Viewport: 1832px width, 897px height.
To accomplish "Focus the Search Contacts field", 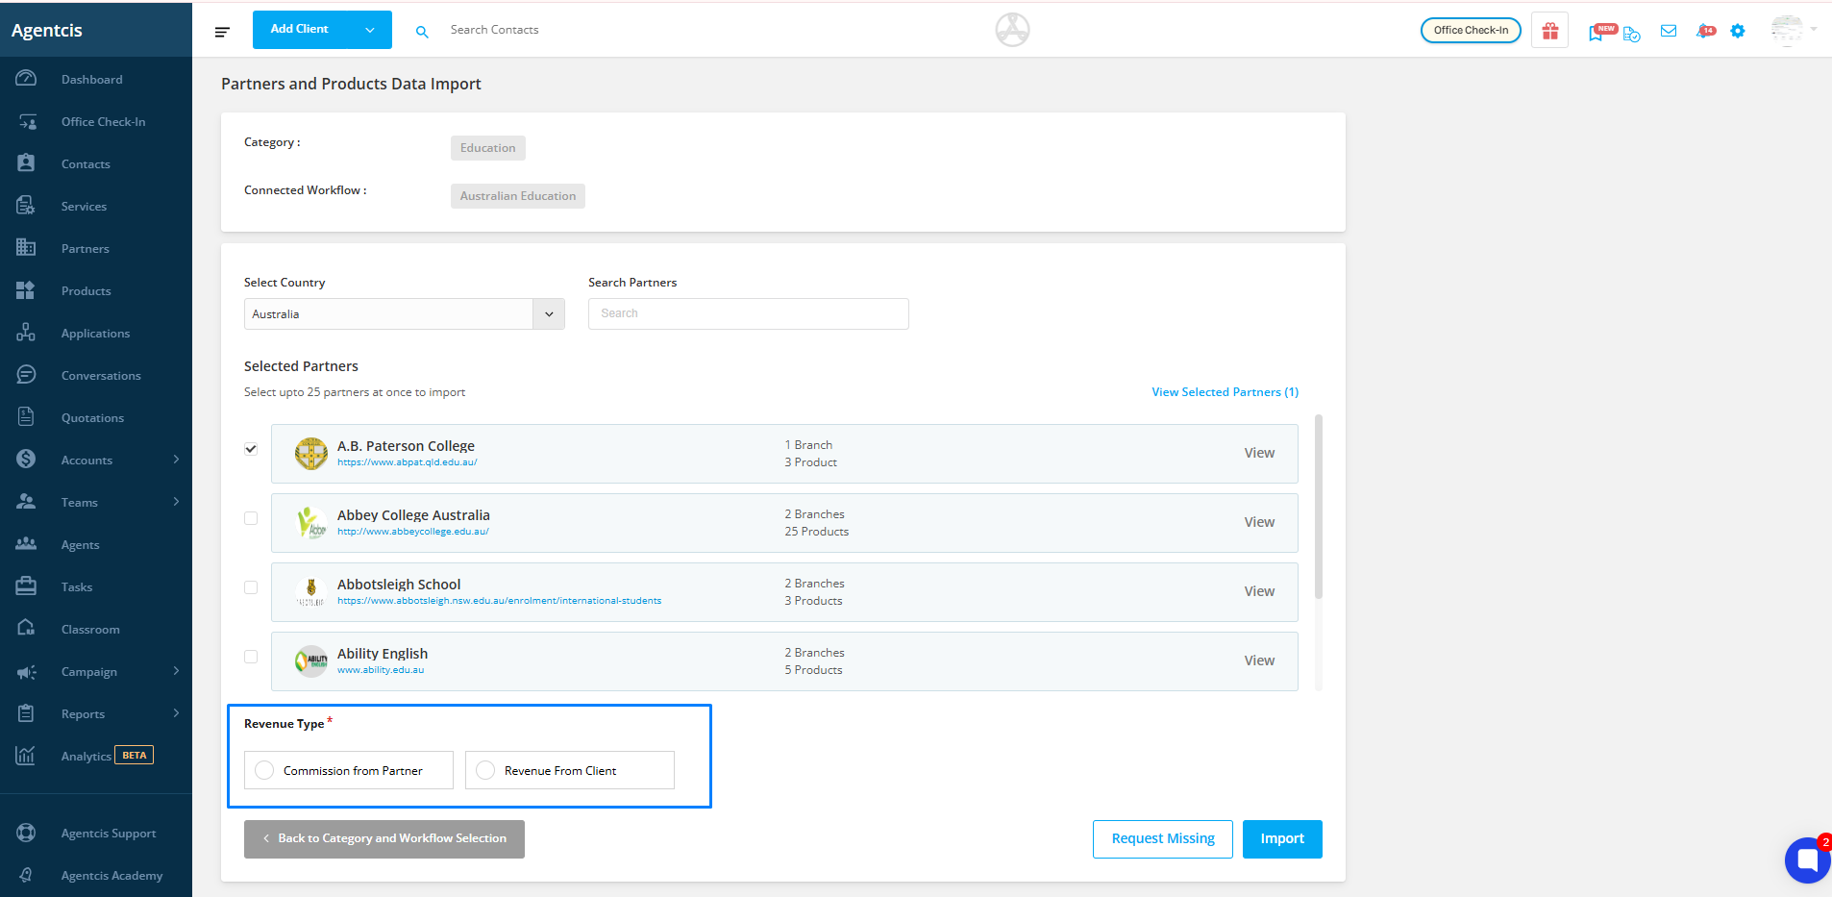I will (x=495, y=31).
